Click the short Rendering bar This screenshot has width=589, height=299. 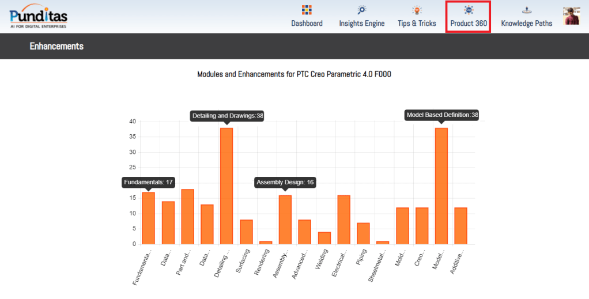tap(266, 243)
